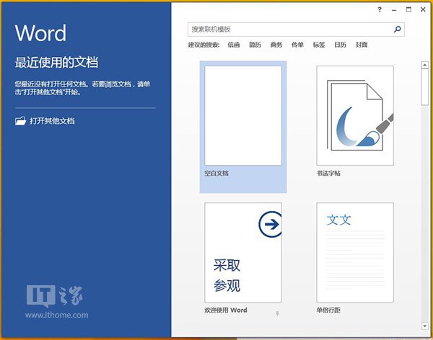Pick the 标签 suggested search
Image resolution: width=433 pixels, height=340 pixels.
[318, 45]
